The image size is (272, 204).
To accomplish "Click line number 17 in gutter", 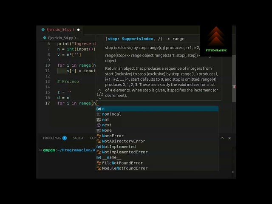I will point(48,103).
